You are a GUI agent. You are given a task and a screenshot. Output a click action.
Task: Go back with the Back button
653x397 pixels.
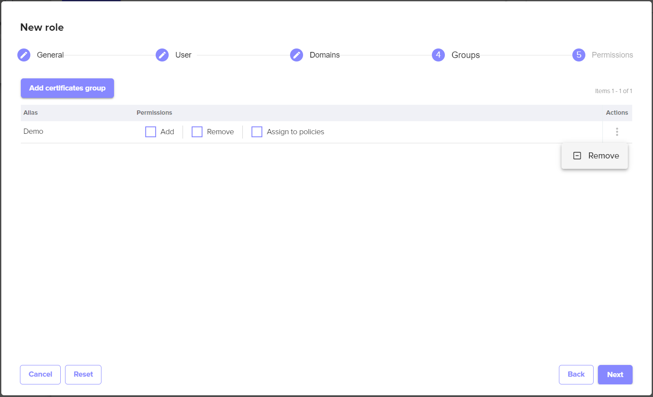coord(576,374)
